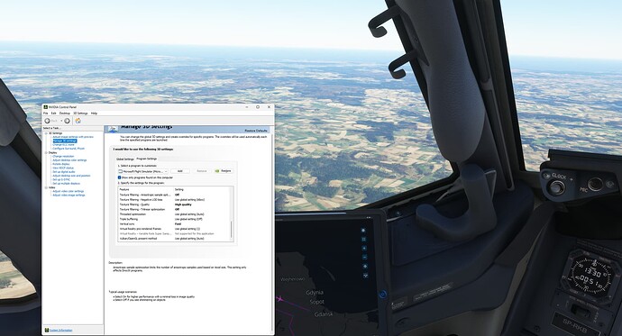Image resolution: width=622 pixels, height=336 pixels.
Task: Collapse the Video tree node
Action: (x=46, y=187)
